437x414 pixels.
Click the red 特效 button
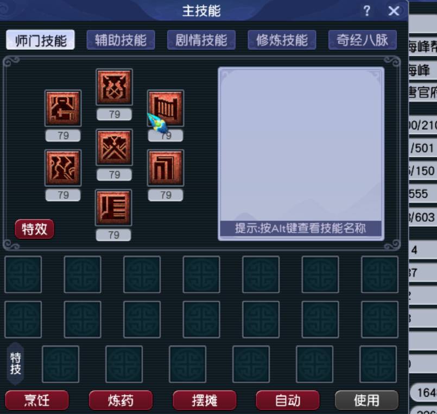34,229
